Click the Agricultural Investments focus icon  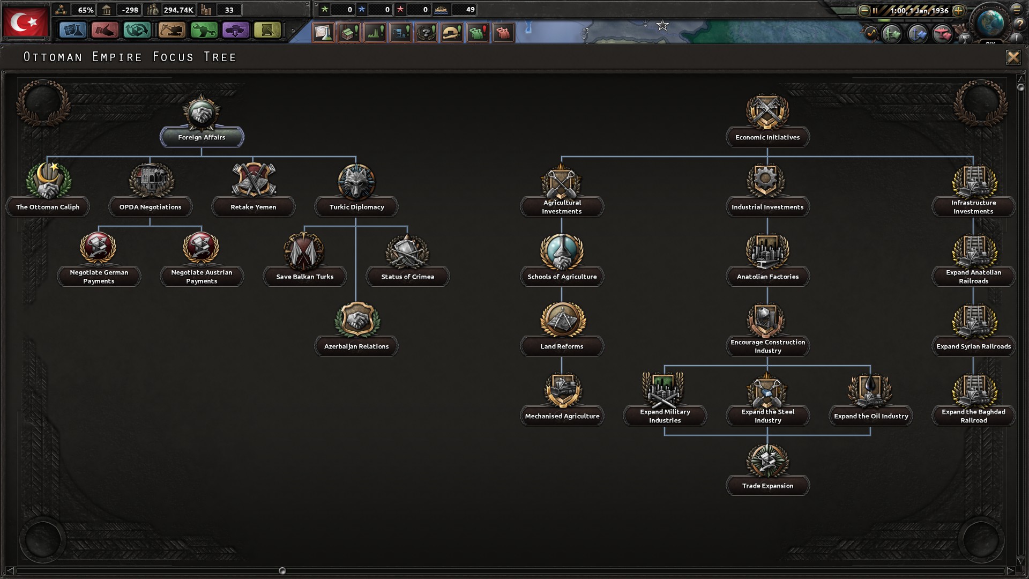562,181
